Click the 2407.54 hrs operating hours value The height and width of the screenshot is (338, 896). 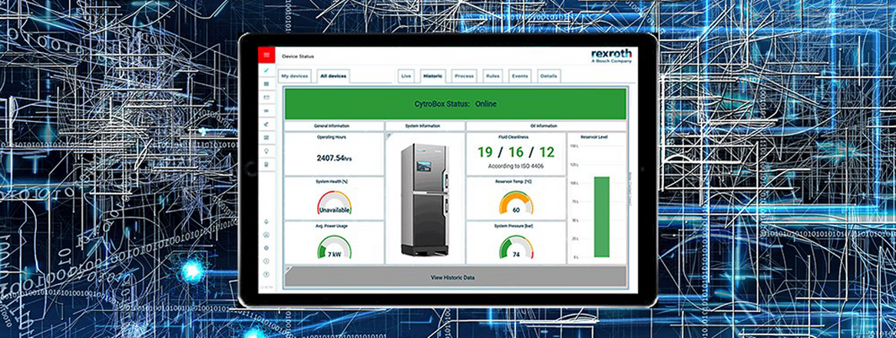[x=334, y=157]
